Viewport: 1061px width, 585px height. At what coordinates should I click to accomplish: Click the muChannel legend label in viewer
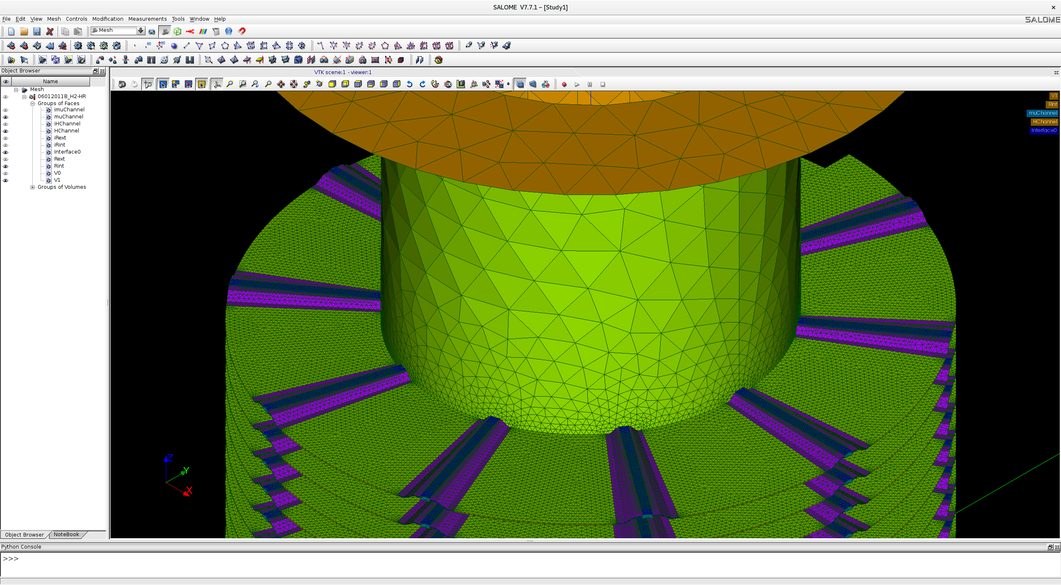[1043, 113]
